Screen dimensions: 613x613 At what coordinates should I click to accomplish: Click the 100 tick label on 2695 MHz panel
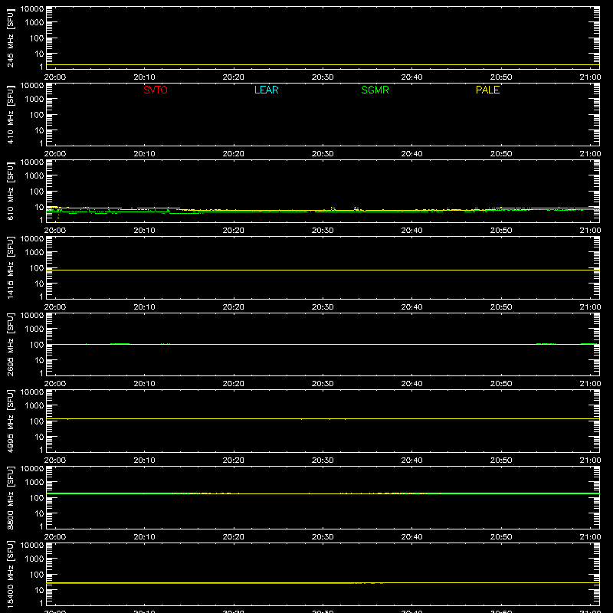pyautogui.click(x=37, y=345)
